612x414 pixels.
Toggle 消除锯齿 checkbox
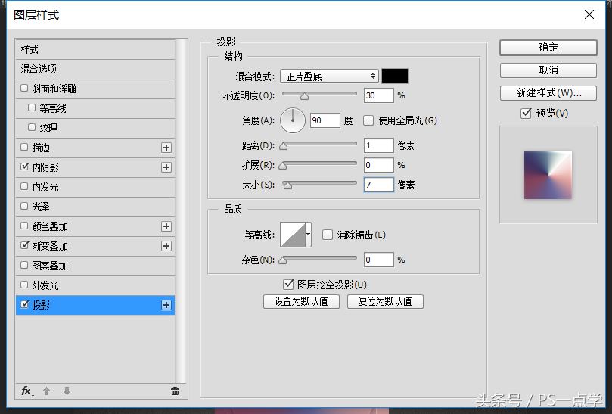tap(327, 235)
